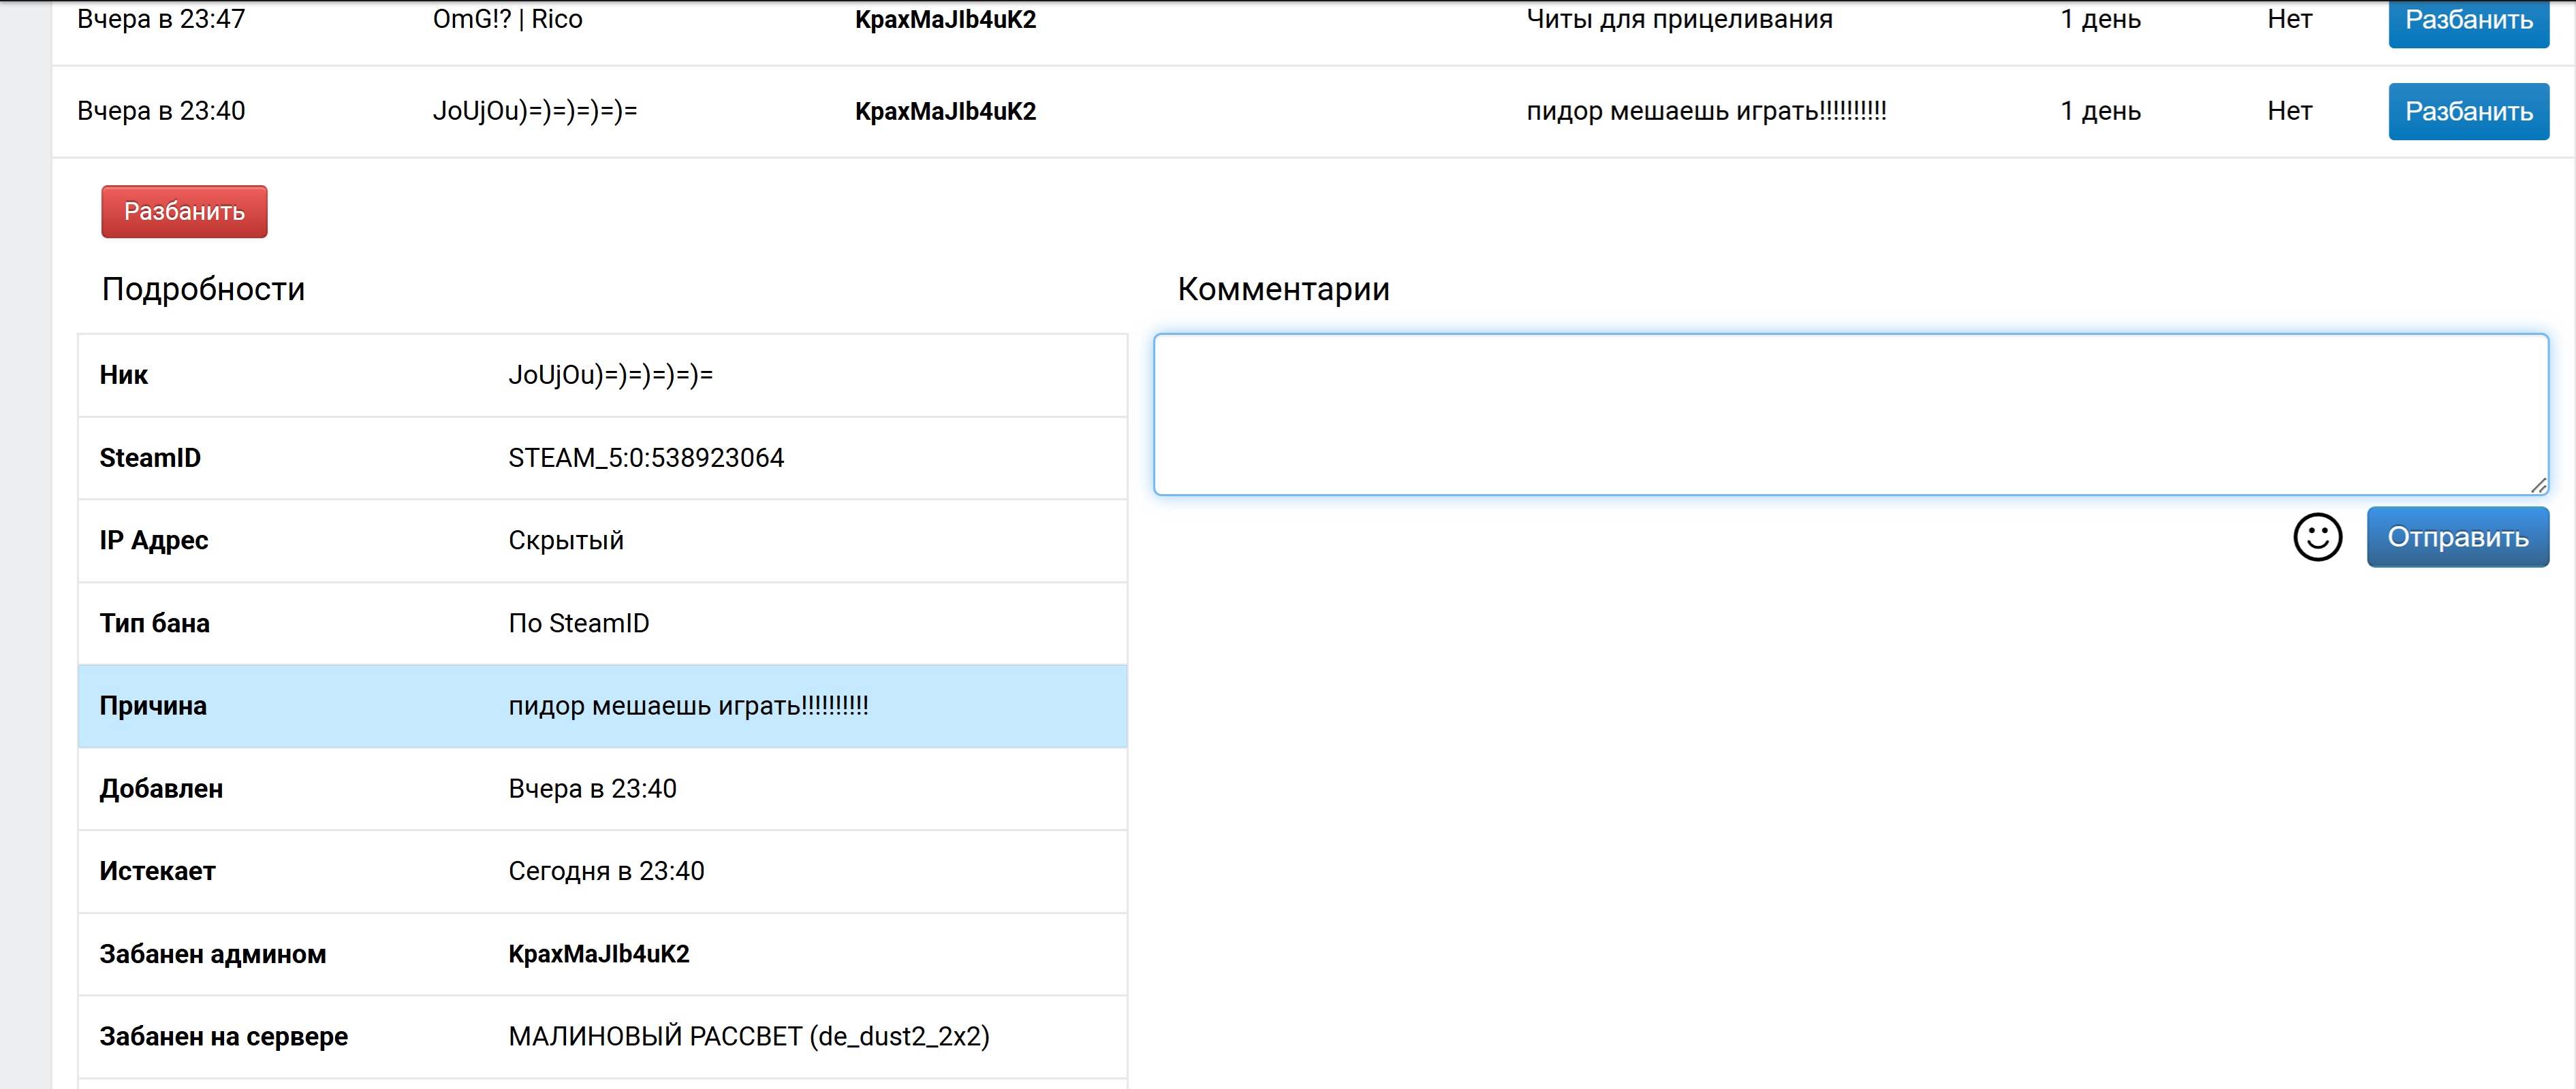Click admin KpaxMaJlb4uK2 in the 23:47 row
Image resolution: width=2576 pixels, height=1089 pixels.
pyautogui.click(x=945, y=20)
